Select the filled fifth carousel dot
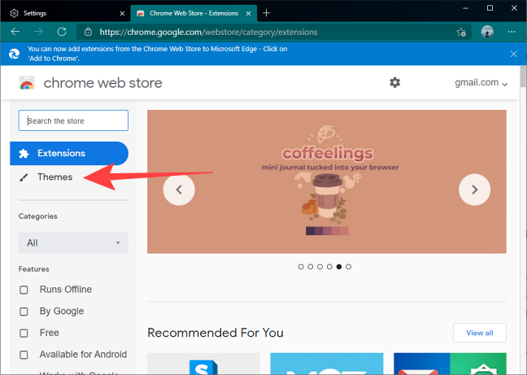527x375 pixels. [x=339, y=267]
